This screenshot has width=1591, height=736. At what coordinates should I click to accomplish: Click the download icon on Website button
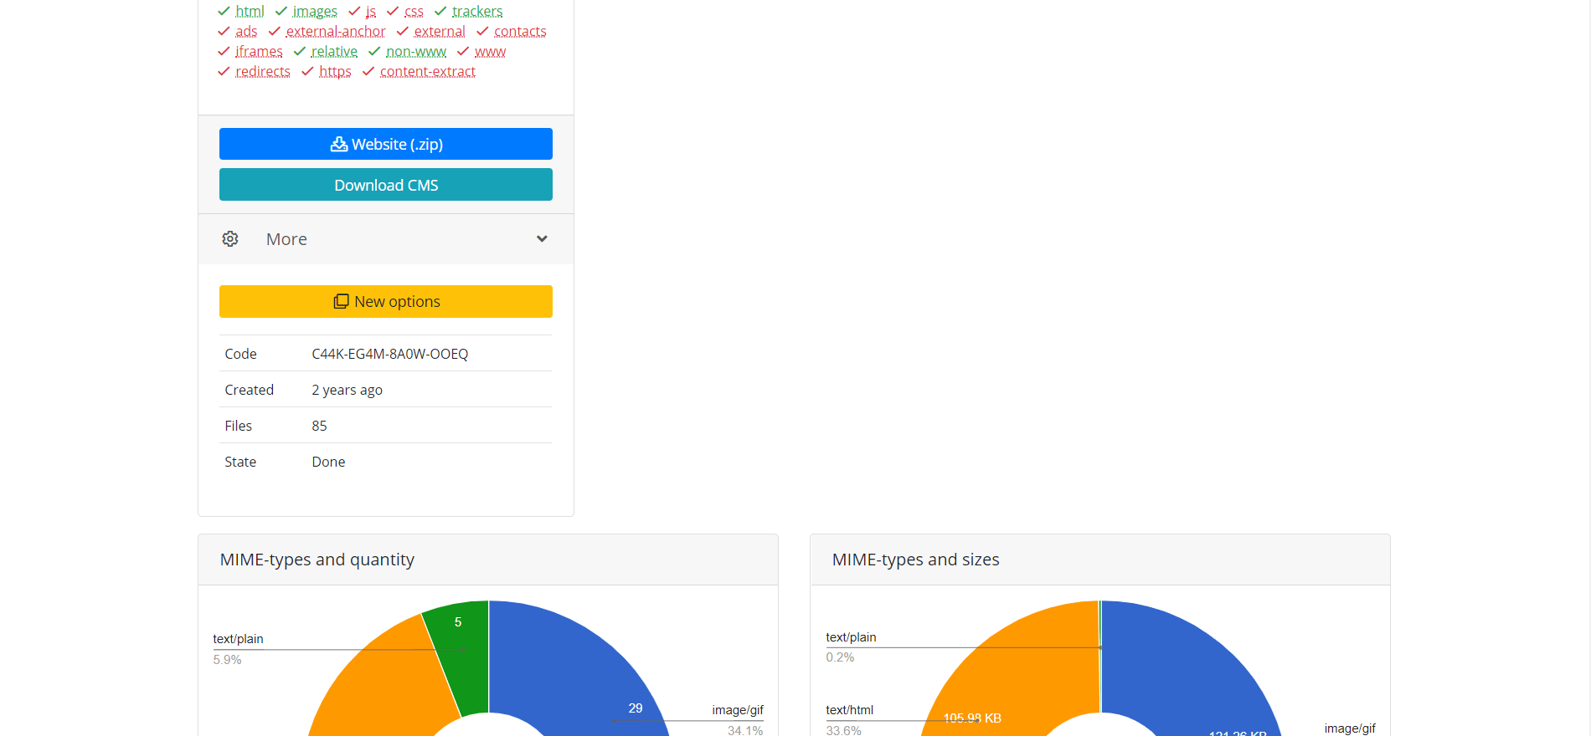pos(339,144)
